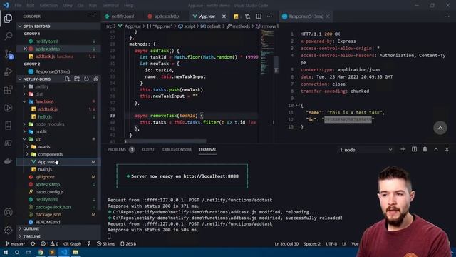Kill terminal with trash icon
This screenshot has height=257, width=456.
(x=425, y=149)
